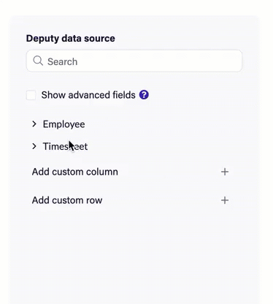Select the Employee tree item label
Image resolution: width=273 pixels, height=304 pixels.
coord(64,124)
